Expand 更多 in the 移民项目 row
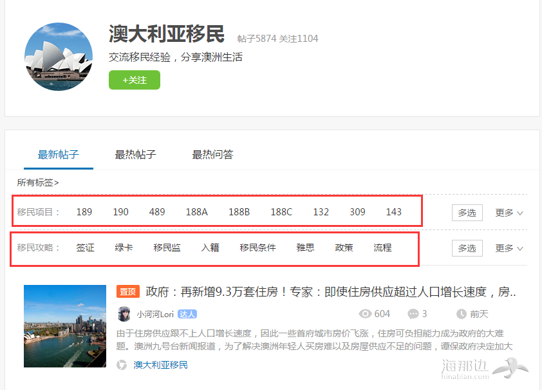 509,213
